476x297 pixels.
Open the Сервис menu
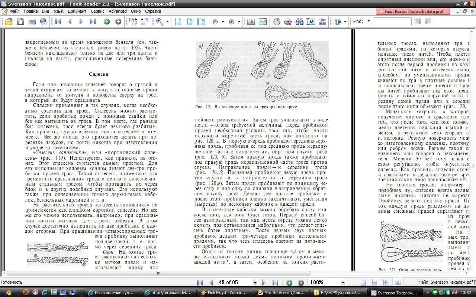pos(97,11)
